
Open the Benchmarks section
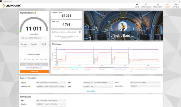click(x=146, y=6)
